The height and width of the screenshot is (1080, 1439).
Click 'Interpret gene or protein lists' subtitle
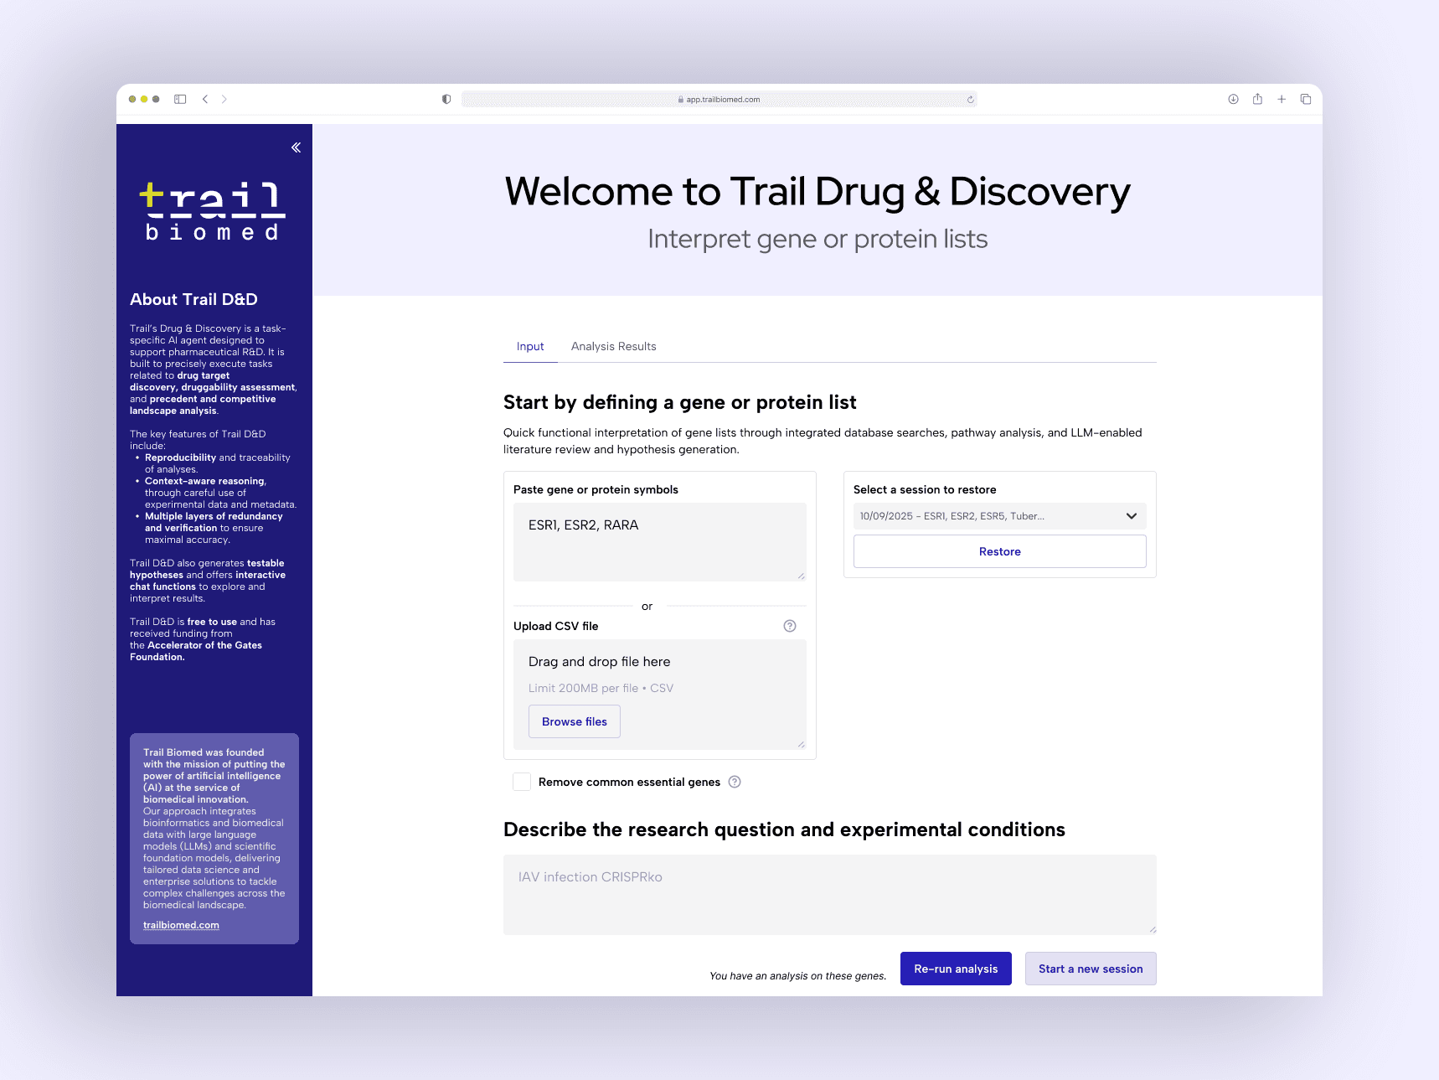pyautogui.click(x=817, y=239)
